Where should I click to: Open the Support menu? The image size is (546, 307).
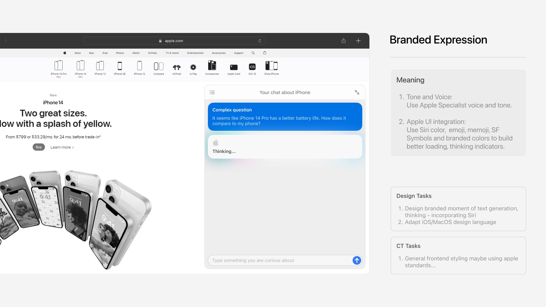click(239, 53)
